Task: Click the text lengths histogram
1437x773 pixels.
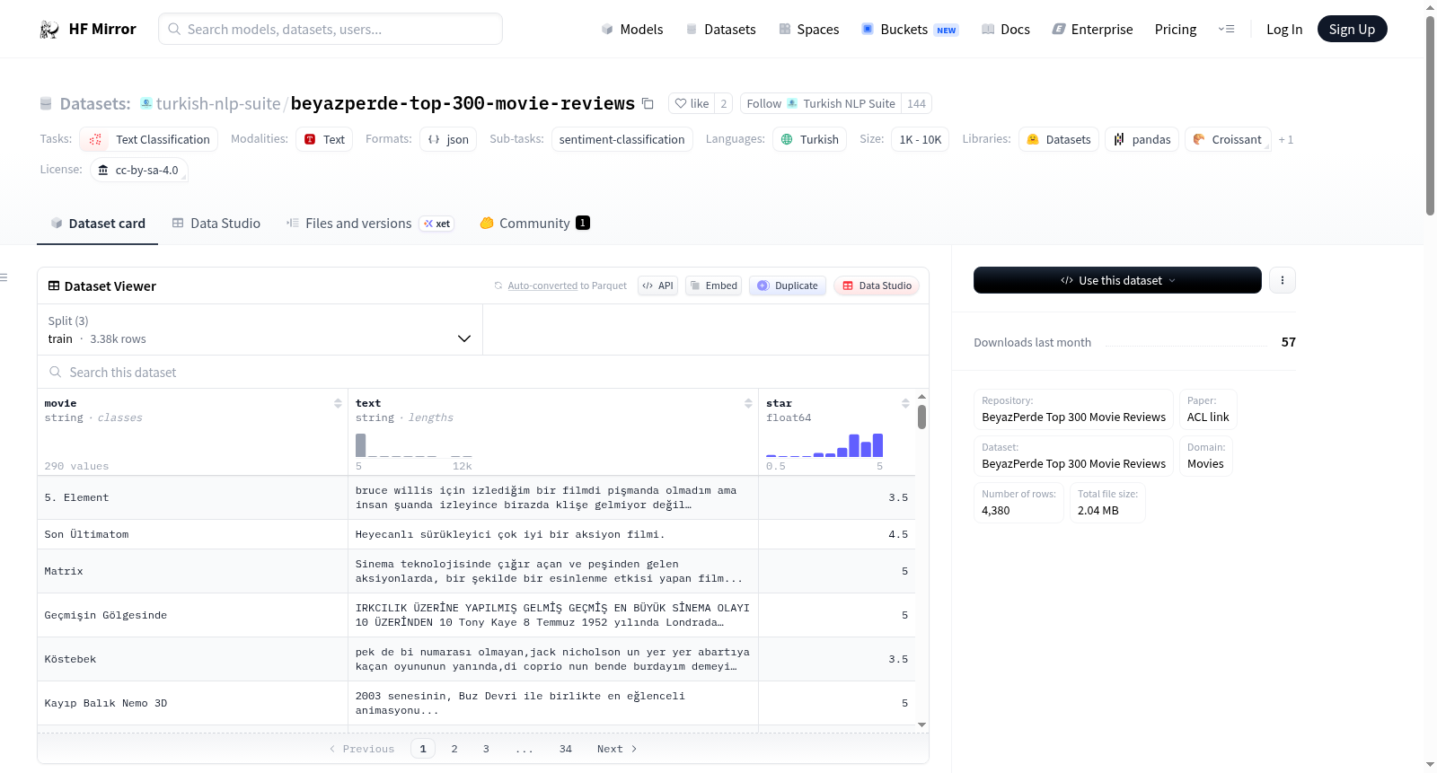Action: [x=413, y=445]
